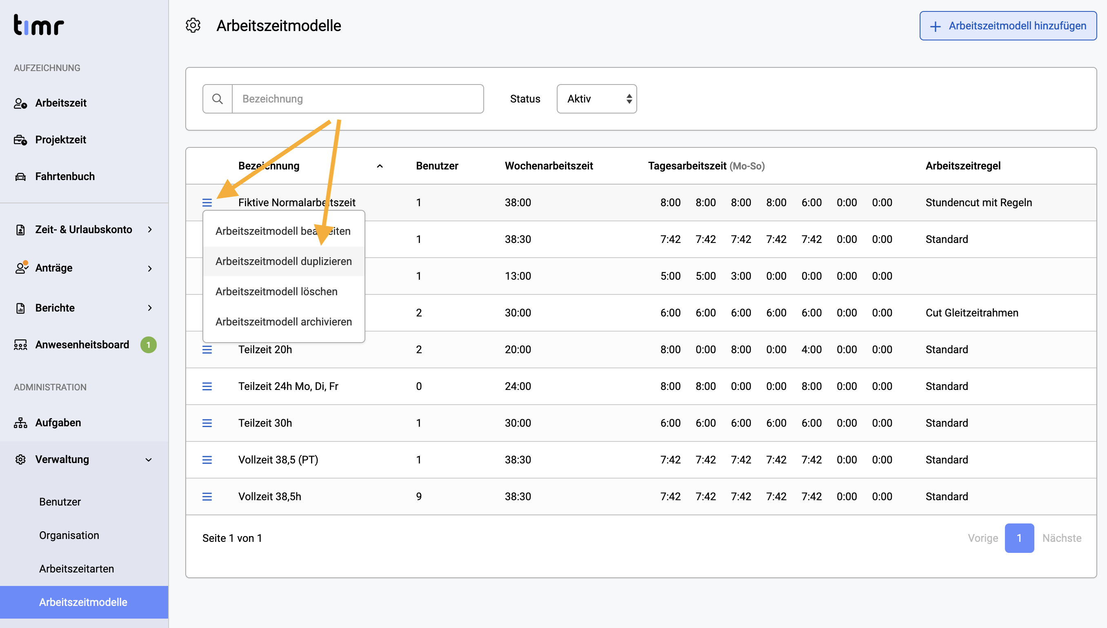The image size is (1107, 628).
Task: Click the Aufgaben hierarchy icon
Action: pyautogui.click(x=20, y=423)
